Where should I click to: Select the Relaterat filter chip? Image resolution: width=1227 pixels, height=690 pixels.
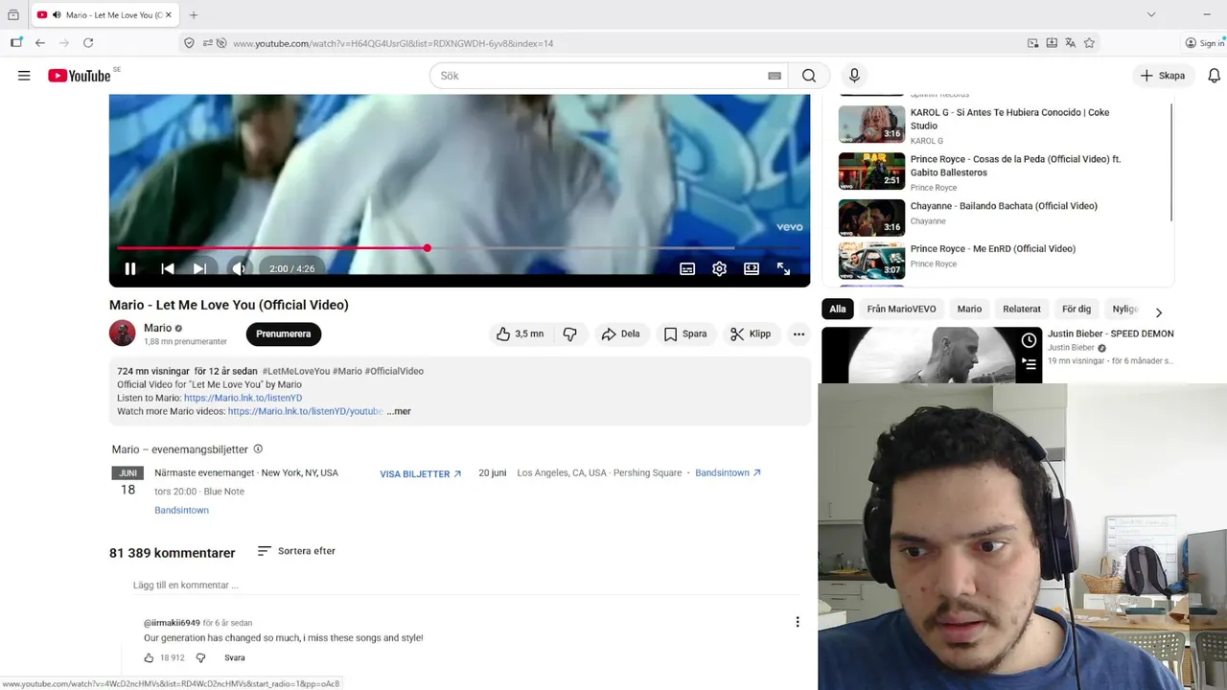pos(1022,309)
